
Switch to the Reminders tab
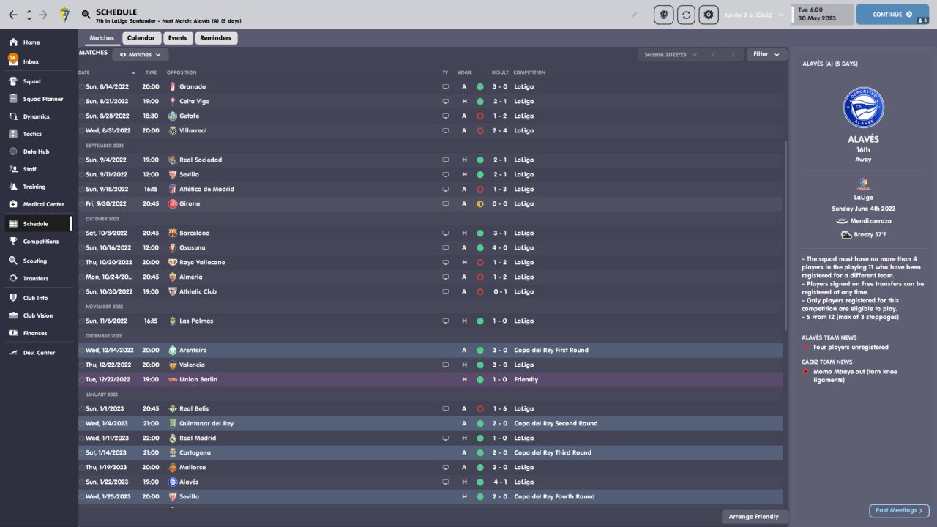click(x=215, y=38)
